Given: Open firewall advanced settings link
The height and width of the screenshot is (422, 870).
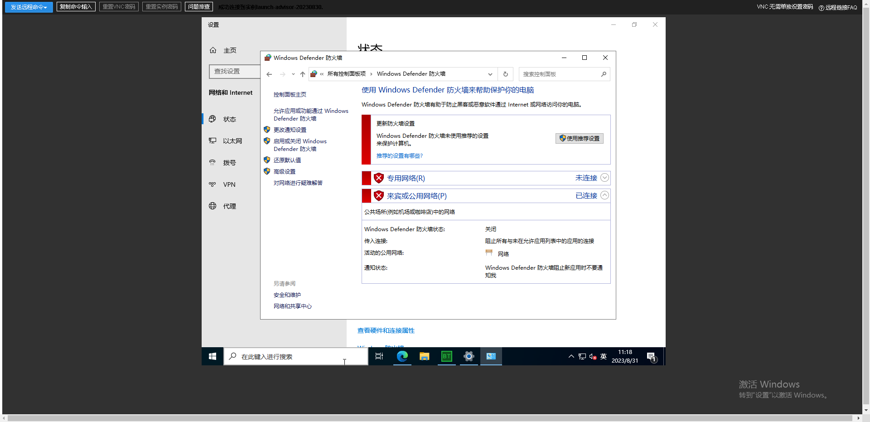Looking at the screenshot, I should [285, 172].
